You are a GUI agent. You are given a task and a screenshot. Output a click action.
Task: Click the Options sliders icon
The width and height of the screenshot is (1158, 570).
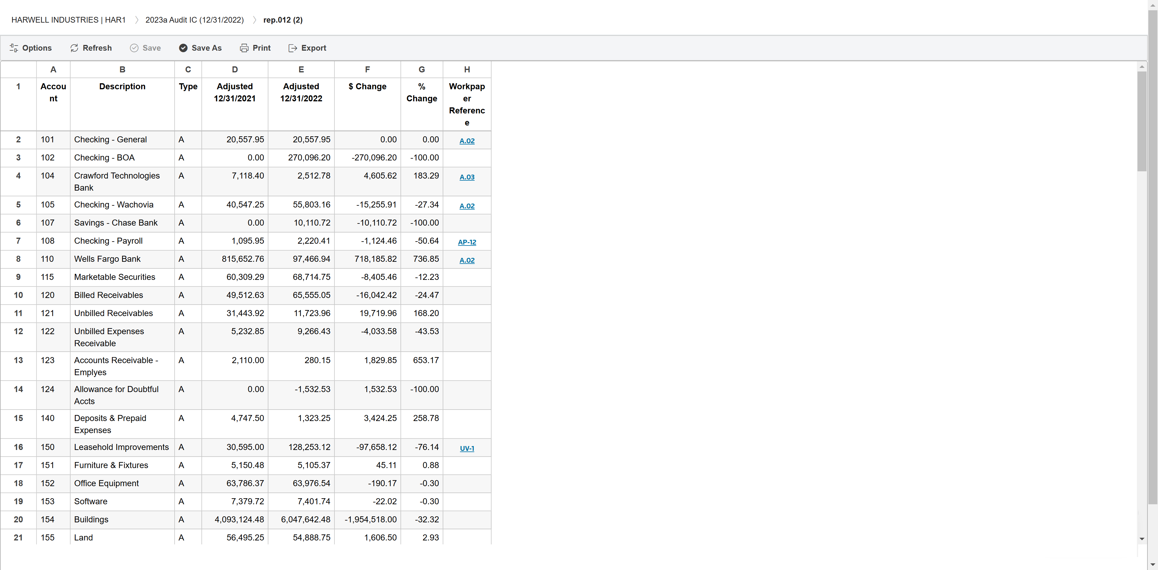point(14,48)
